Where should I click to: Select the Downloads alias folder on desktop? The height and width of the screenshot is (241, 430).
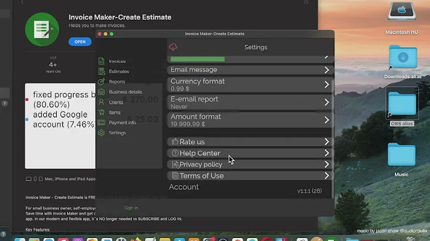(403, 57)
